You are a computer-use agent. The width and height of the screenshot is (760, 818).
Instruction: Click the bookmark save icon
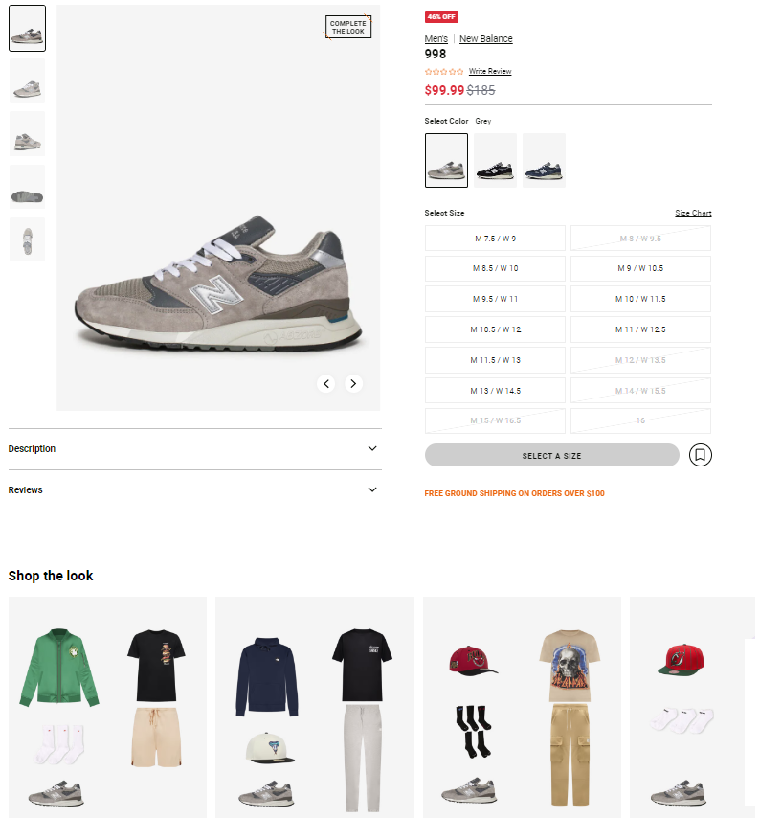click(700, 455)
